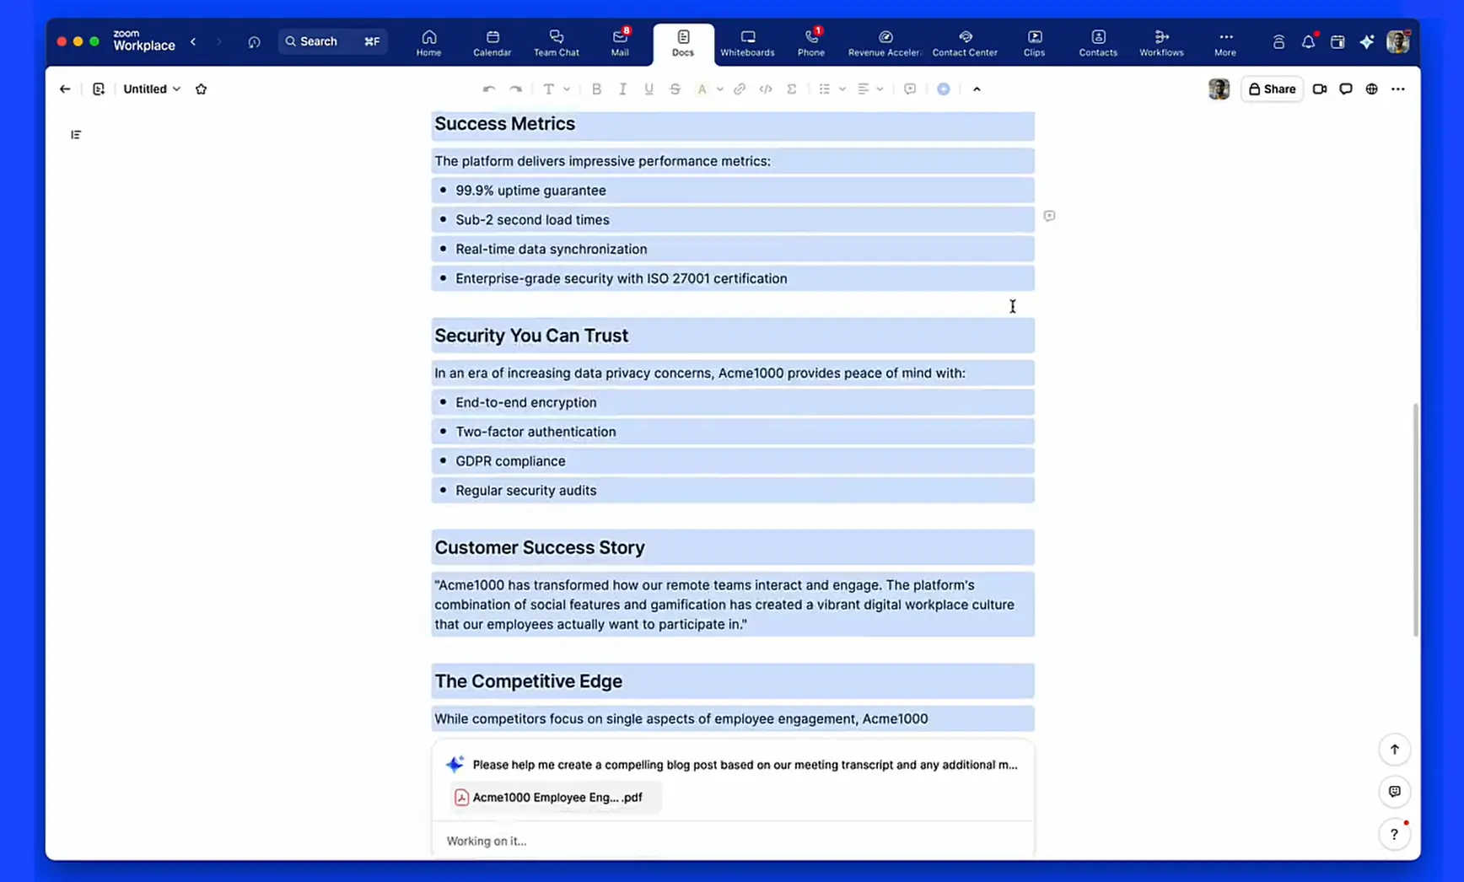Open the Revenue Accelerator tab
The image size is (1464, 882).
884,43
